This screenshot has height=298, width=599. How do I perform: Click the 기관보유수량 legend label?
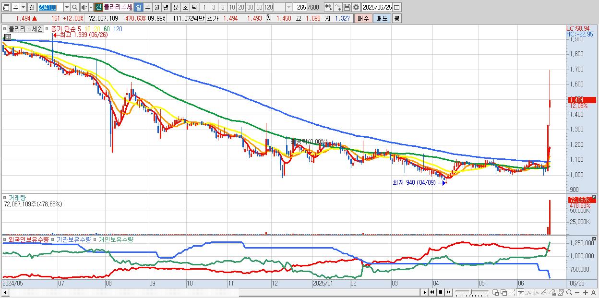tap(73, 239)
